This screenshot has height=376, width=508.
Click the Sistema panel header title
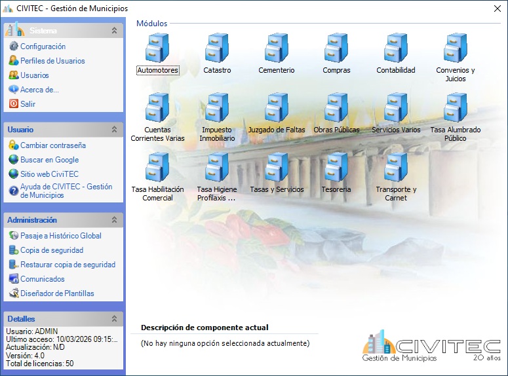coord(43,30)
